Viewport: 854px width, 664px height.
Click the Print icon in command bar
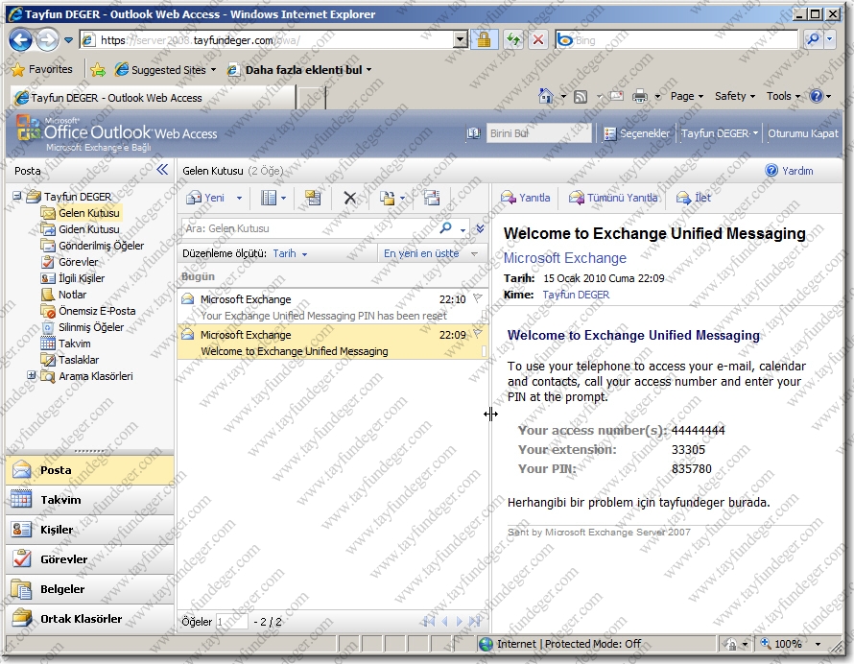[x=639, y=96]
